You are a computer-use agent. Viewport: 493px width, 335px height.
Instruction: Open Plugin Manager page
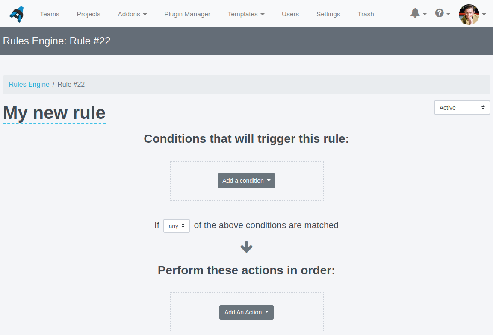pyautogui.click(x=187, y=14)
